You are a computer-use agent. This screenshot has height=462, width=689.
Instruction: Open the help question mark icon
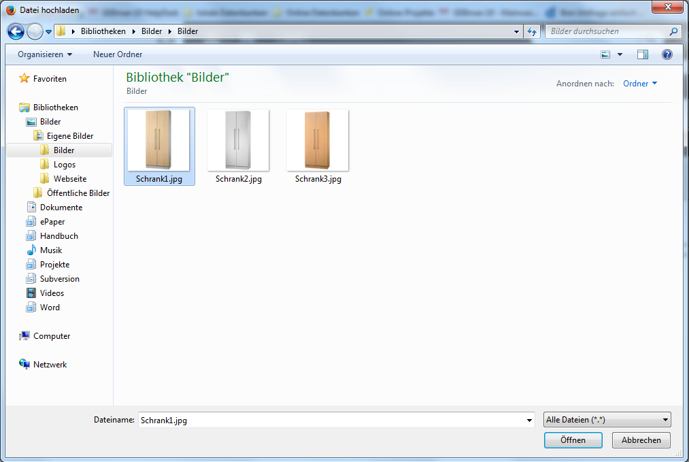667,54
